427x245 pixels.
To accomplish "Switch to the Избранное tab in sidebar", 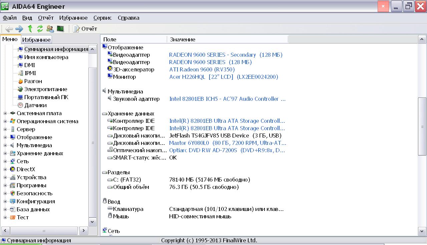I will pyautogui.click(x=36, y=40).
